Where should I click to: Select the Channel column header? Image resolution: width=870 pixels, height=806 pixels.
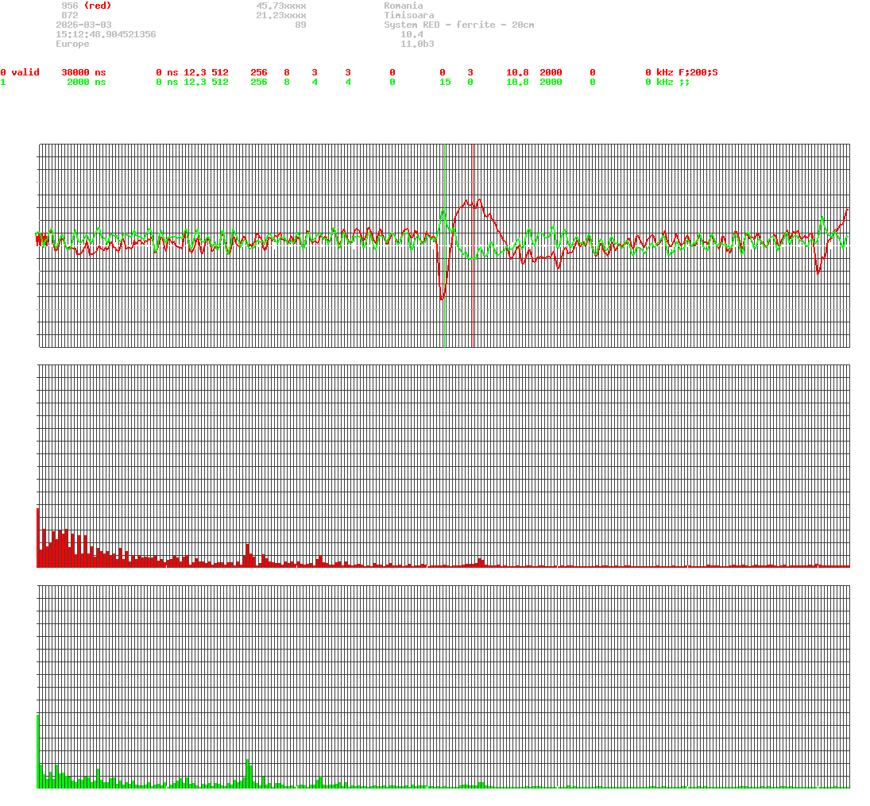[x=19, y=63]
